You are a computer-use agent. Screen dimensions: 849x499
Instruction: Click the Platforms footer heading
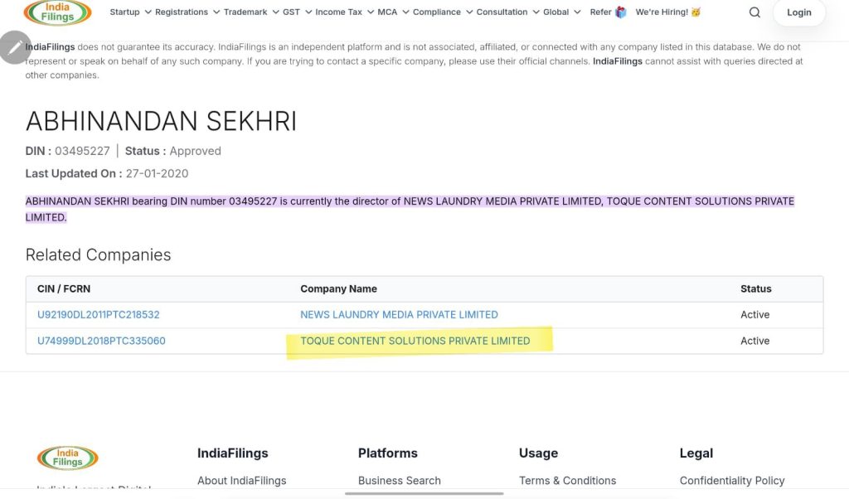tap(388, 453)
